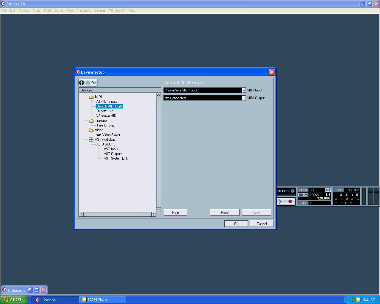Click the clock icon by the time display
This screenshot has height=304, width=380.
[x=293, y=191]
